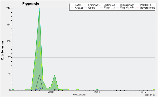Screen dimensions: 158x97
Task: Click the wikiscan.org credit text
Action: (x=79, y=95)
